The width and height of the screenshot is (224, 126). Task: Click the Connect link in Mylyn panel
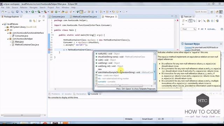click(x=188, y=48)
